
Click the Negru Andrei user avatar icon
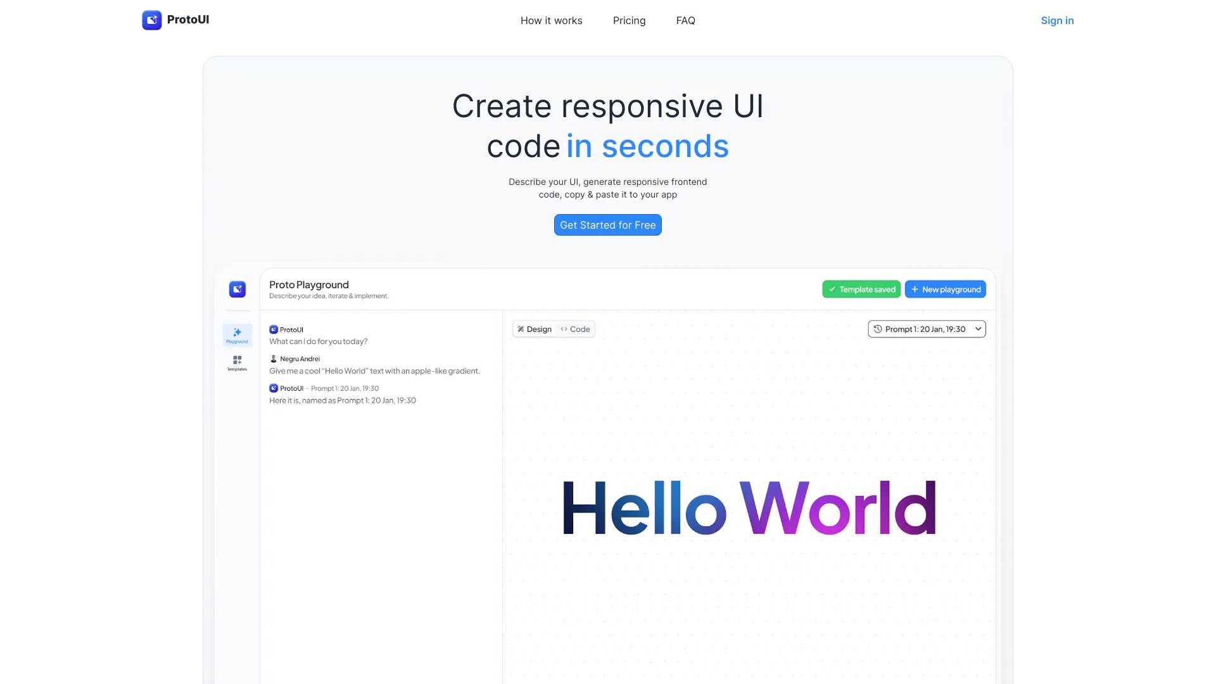click(274, 358)
